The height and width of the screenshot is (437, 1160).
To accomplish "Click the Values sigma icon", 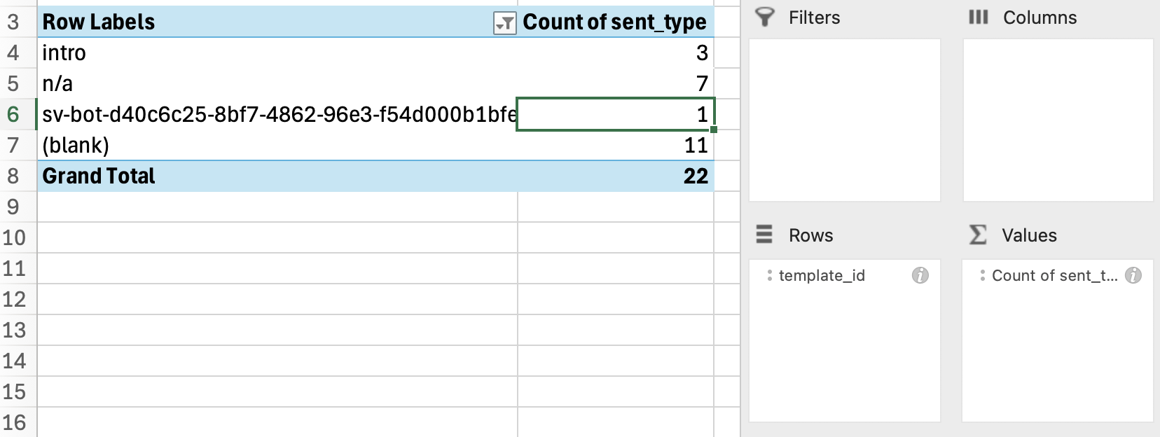I will [x=978, y=235].
